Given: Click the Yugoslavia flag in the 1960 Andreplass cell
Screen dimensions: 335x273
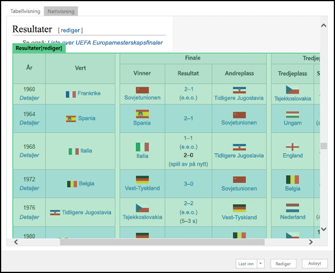Looking at the screenshot, I should point(239,90).
